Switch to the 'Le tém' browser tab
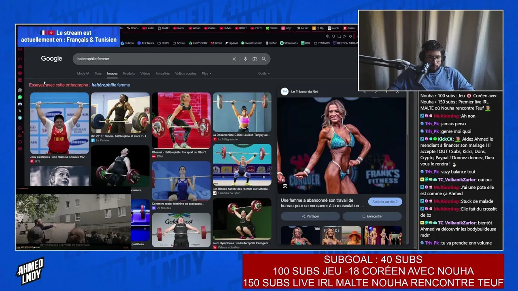Viewport: 518px width, 291px height. point(302,28)
